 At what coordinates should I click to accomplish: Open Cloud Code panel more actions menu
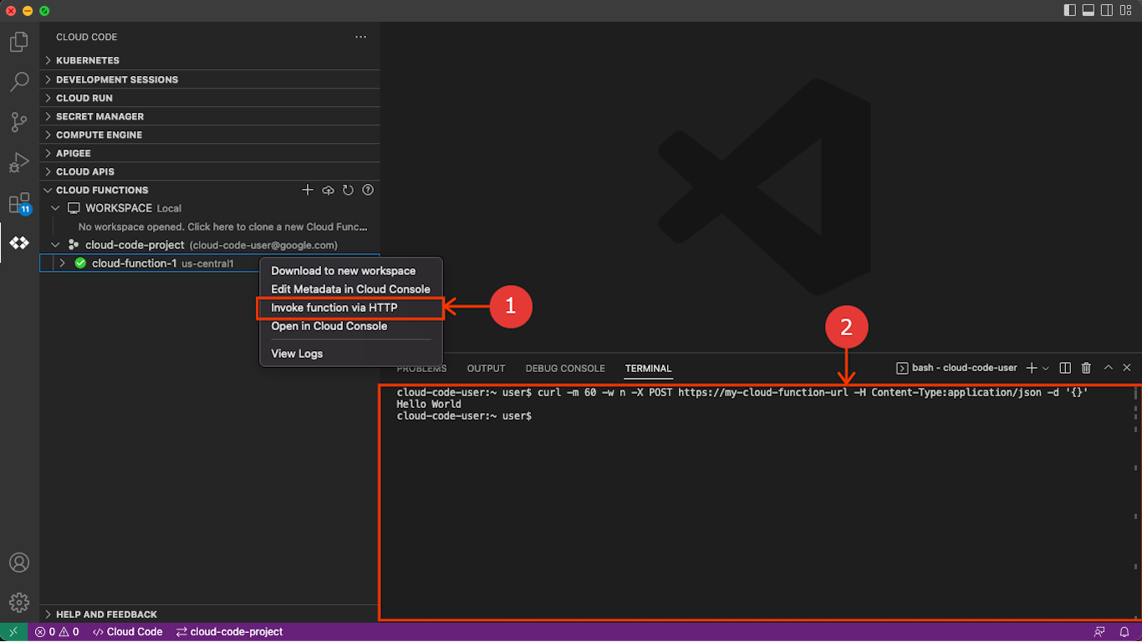(x=360, y=37)
